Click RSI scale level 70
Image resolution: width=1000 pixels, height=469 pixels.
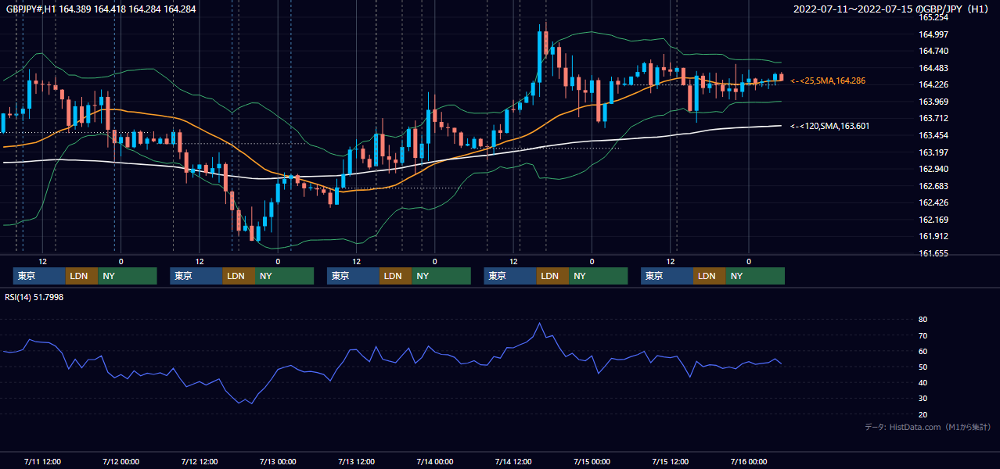923,335
